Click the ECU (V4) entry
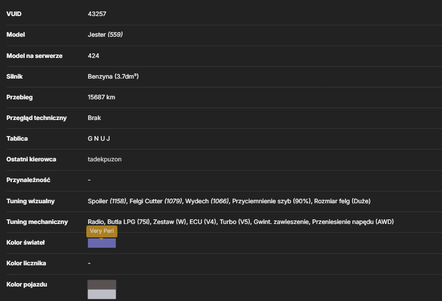Screen dimensions: 442x301 203,222
